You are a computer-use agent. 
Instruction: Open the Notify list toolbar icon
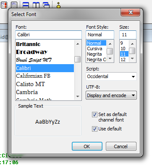coord(4,5)
